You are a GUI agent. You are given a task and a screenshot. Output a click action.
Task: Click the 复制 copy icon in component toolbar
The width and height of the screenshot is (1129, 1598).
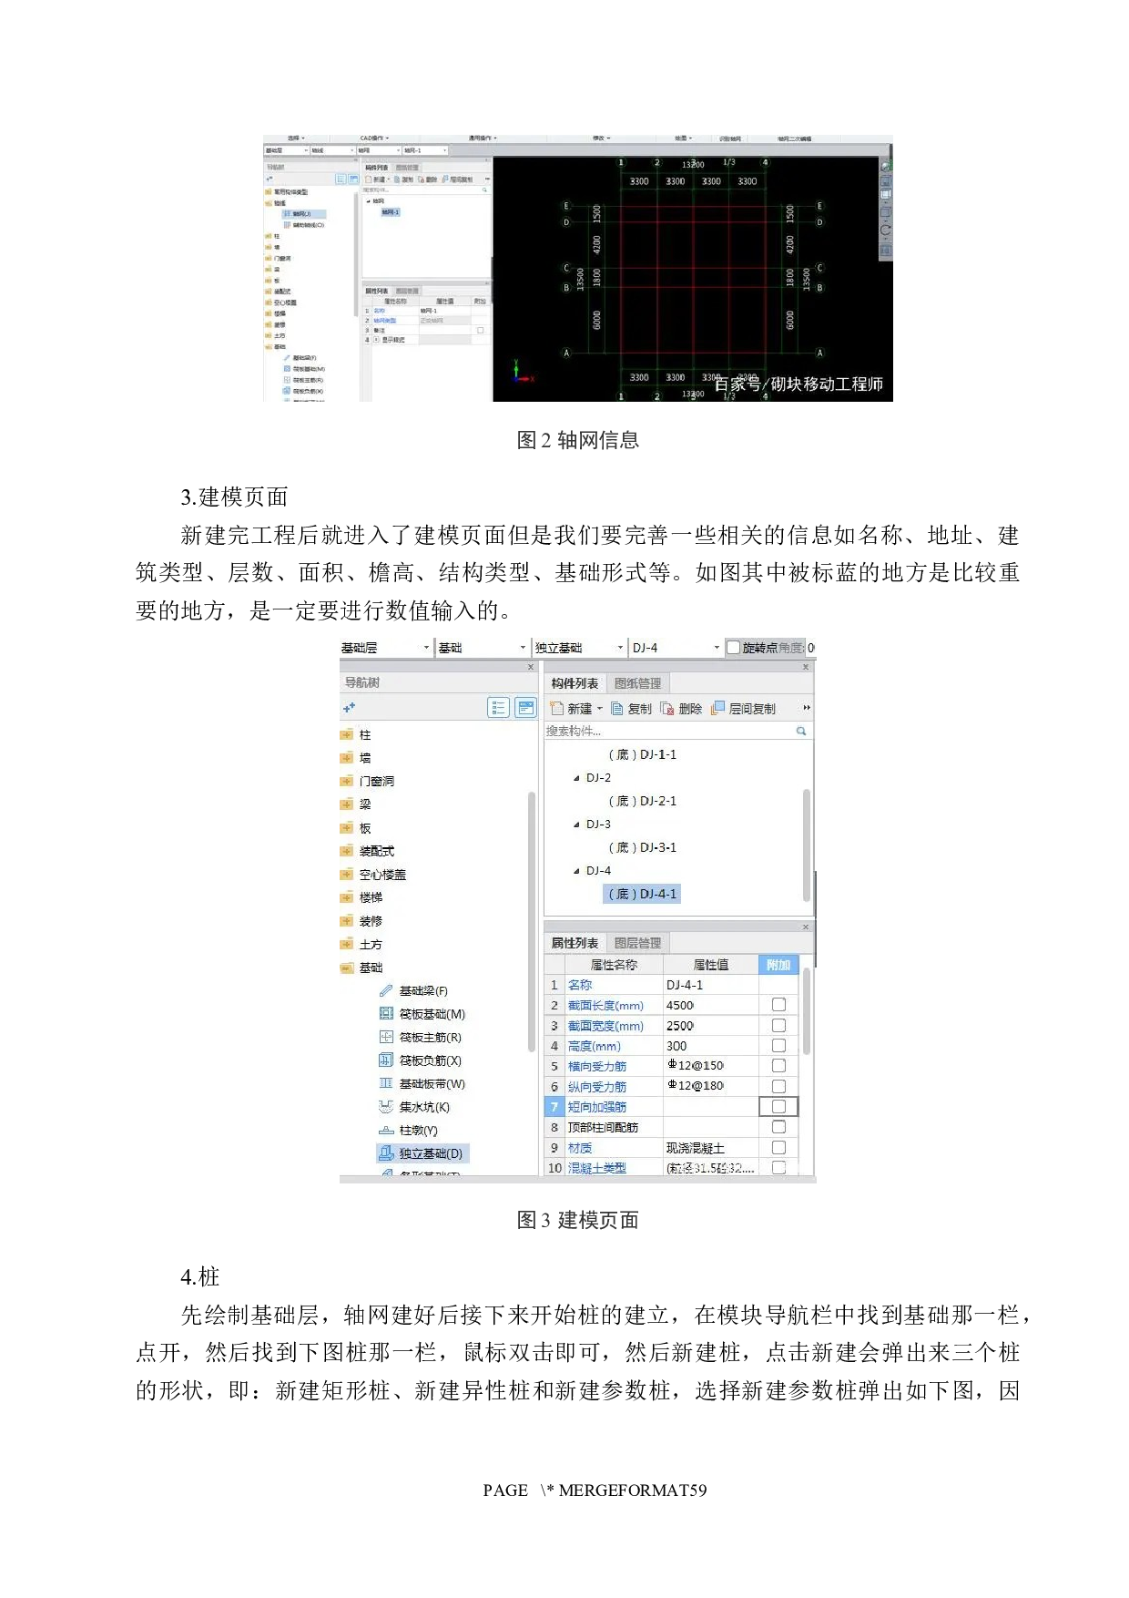coord(617,708)
